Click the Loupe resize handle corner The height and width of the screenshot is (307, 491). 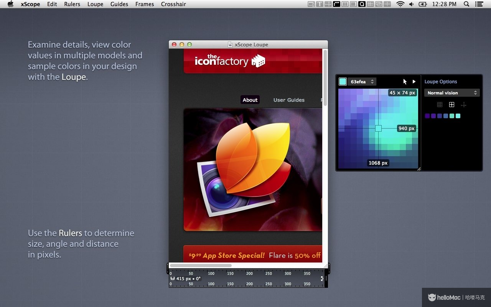tap(419, 168)
